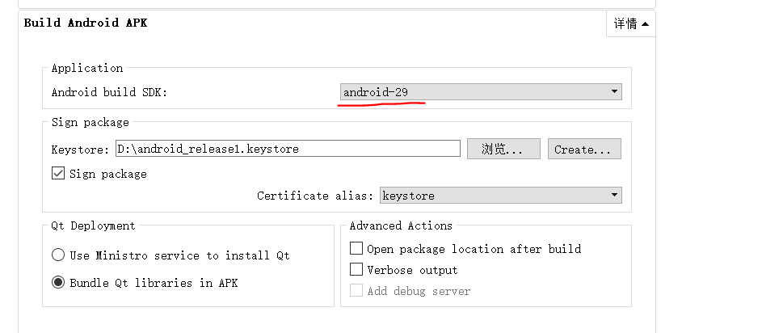The width and height of the screenshot is (762, 333).
Task: Click the Qt Deployment group title
Action: click(93, 226)
